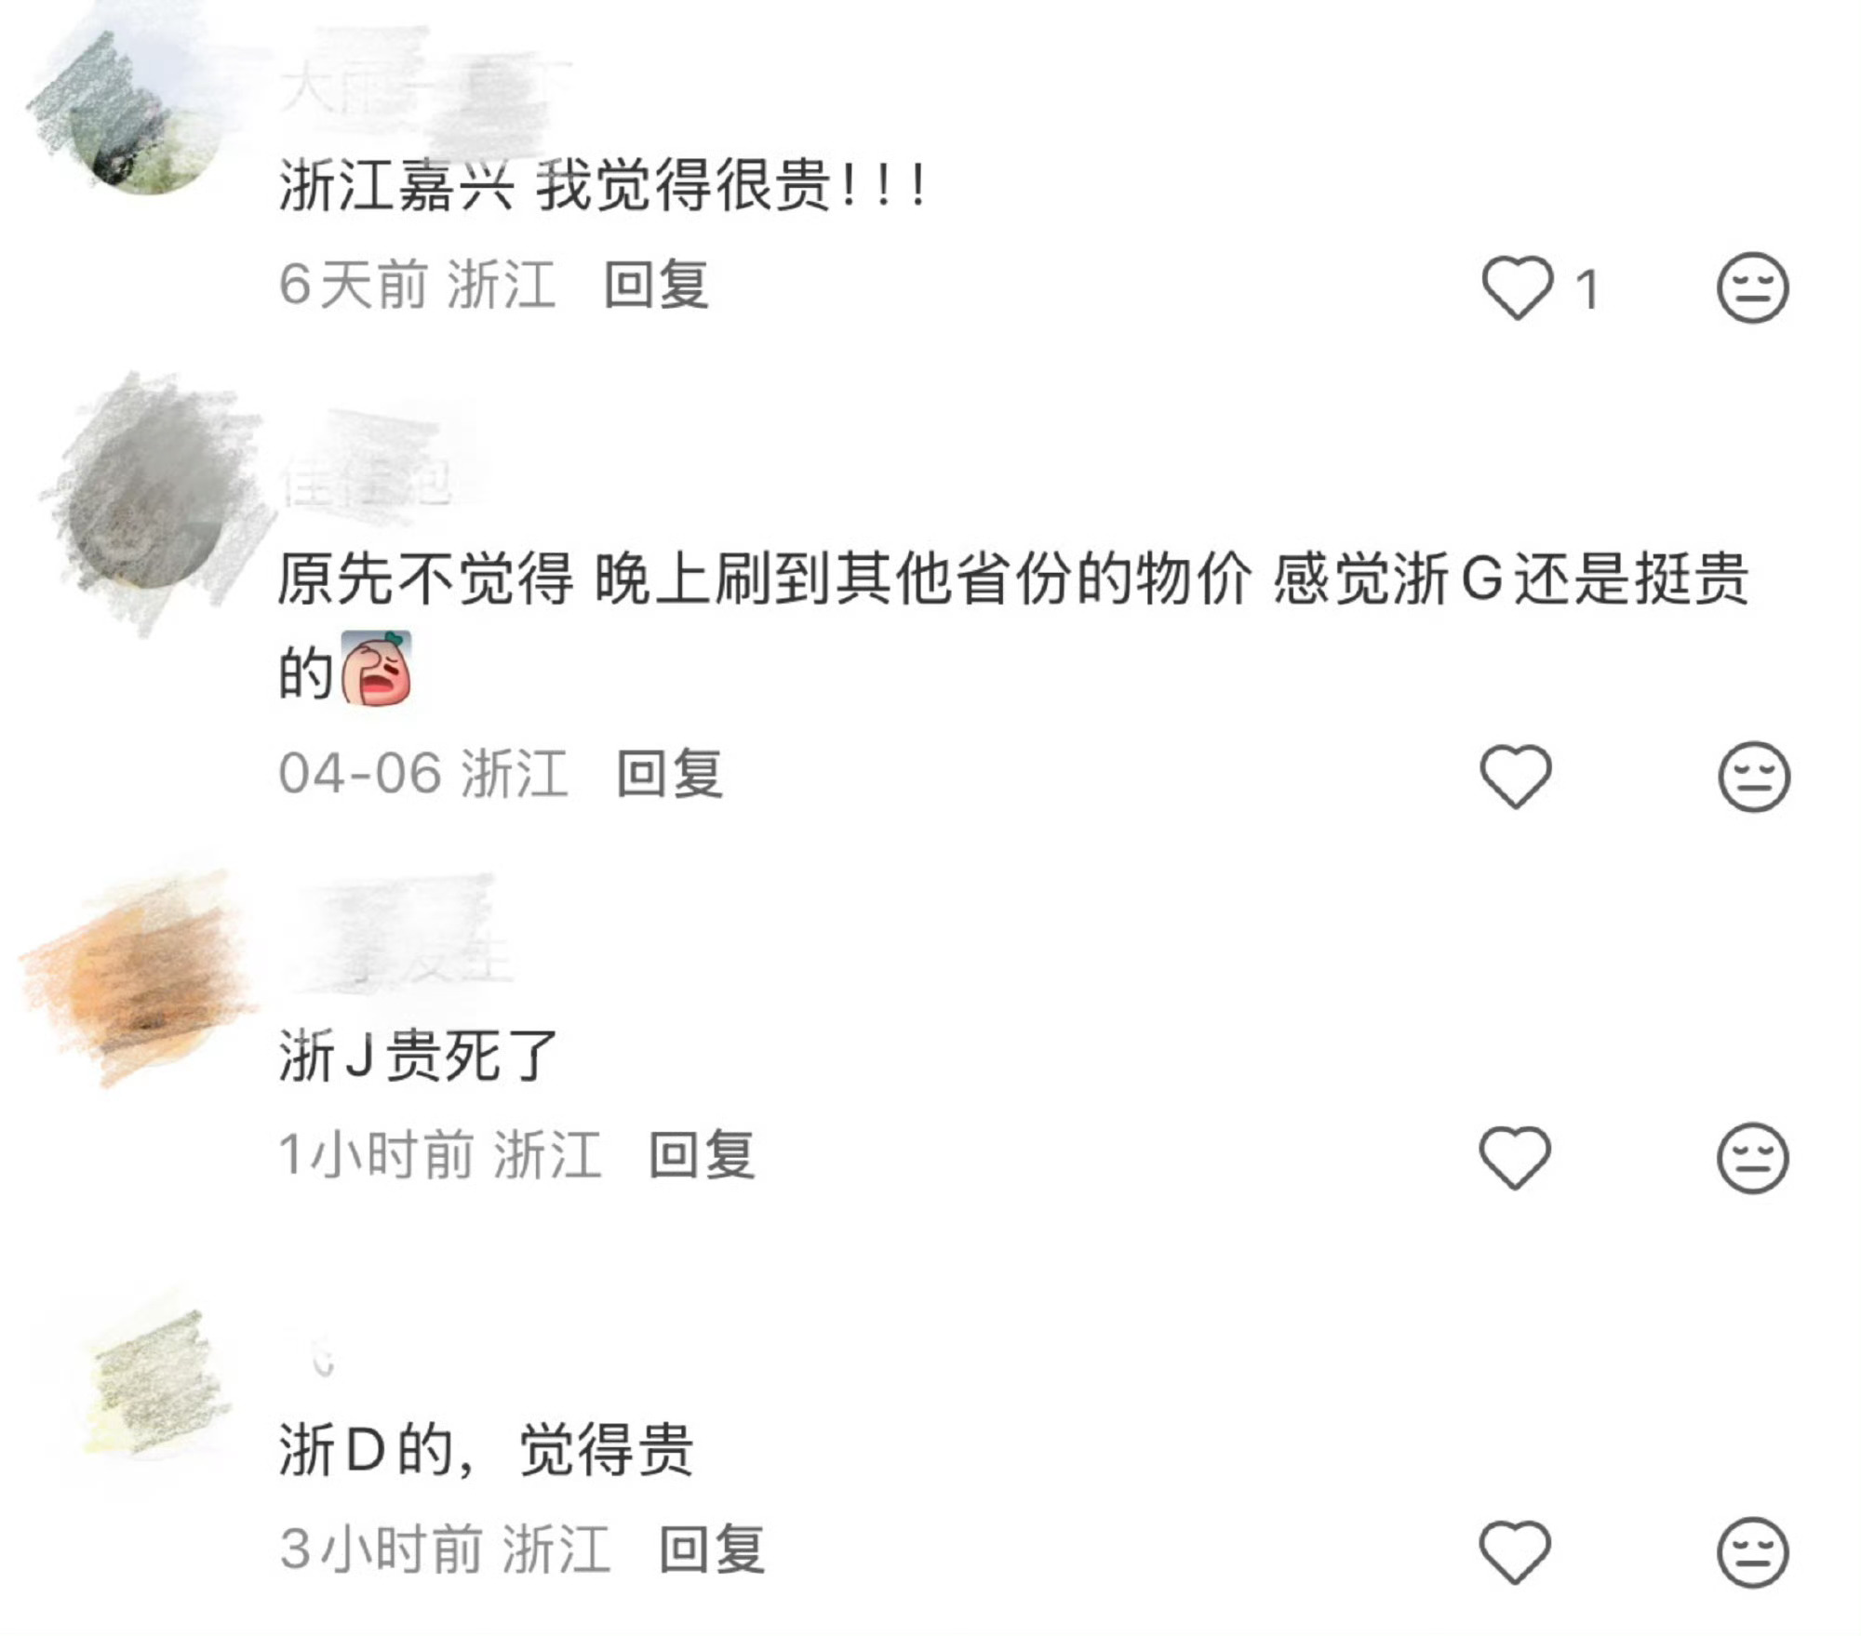Tap dislike face on 浙G comment
This screenshot has width=1861, height=1636.
click(1753, 777)
